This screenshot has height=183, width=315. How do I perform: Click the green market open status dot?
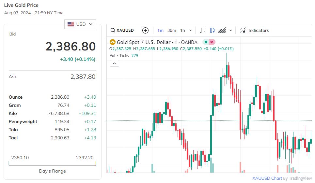click(x=206, y=42)
